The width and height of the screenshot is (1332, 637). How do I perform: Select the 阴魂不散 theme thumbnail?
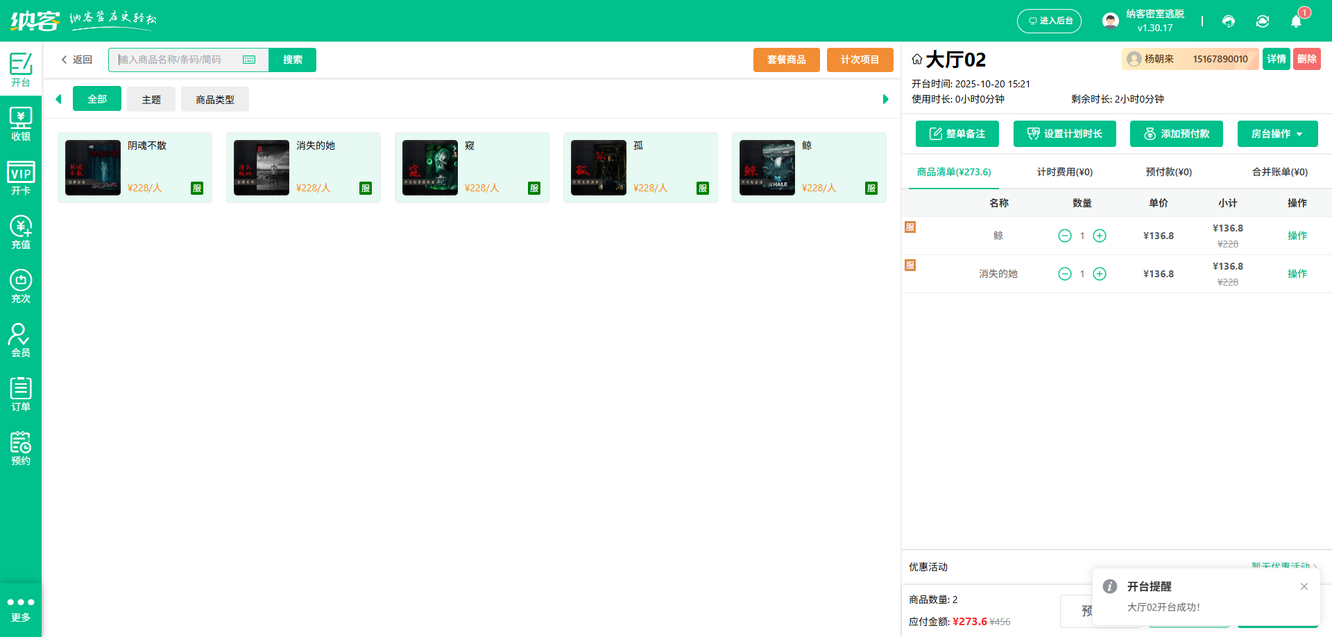pos(93,168)
